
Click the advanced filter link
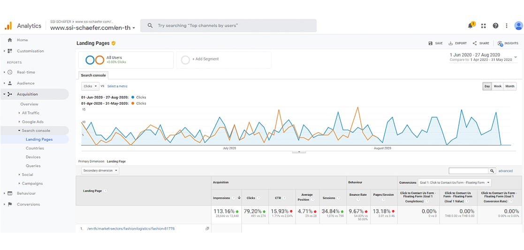coord(505,171)
